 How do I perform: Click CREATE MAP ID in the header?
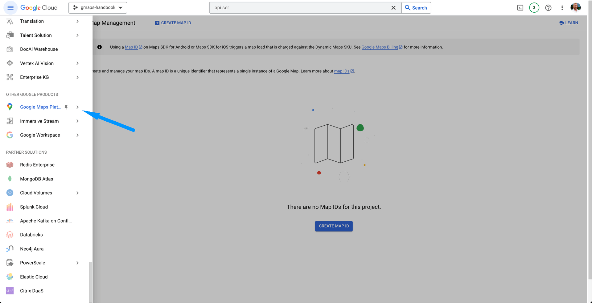click(173, 23)
